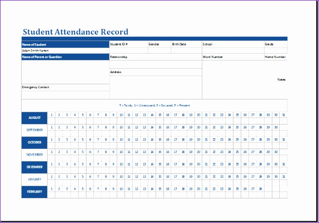This screenshot has width=319, height=223.
Task: Click the Address label cell
Action: coord(156,72)
